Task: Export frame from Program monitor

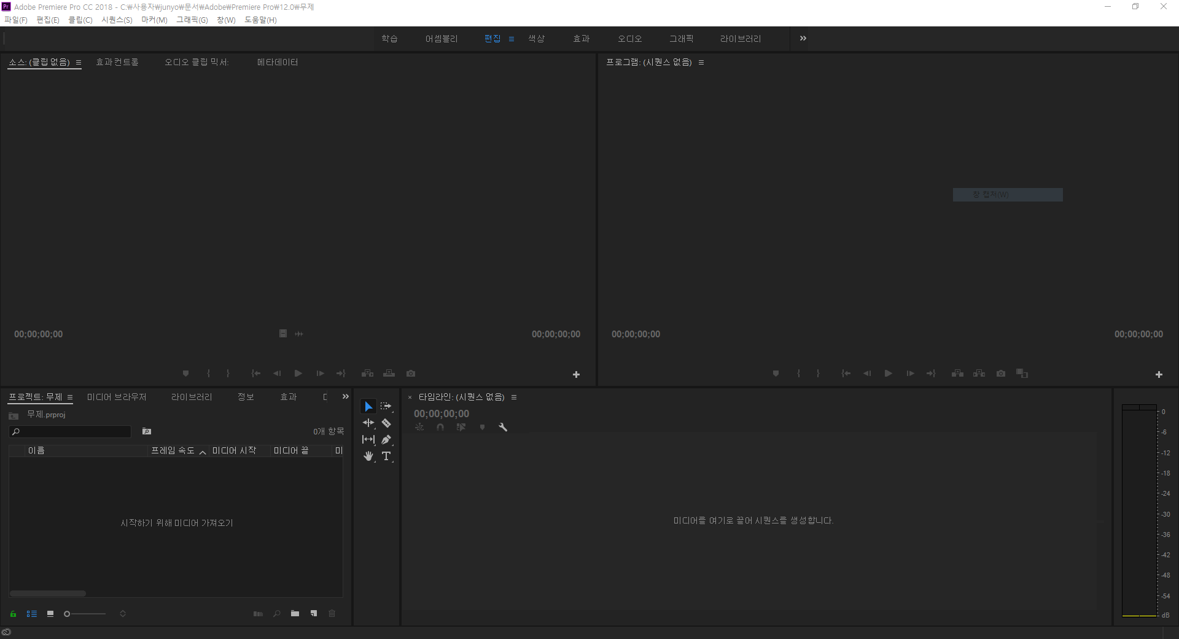Action: click(1001, 374)
